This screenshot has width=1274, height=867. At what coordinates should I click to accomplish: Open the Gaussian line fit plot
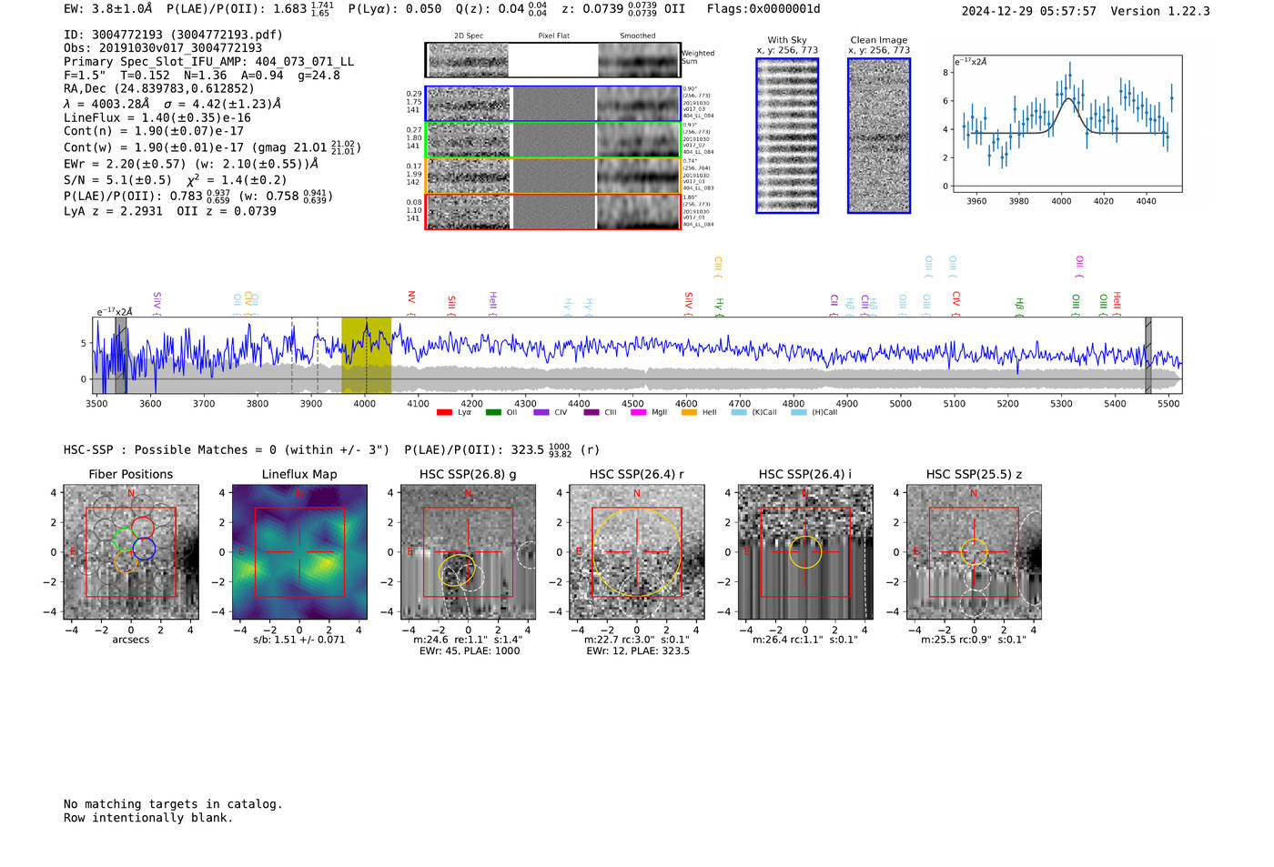click(x=1067, y=124)
